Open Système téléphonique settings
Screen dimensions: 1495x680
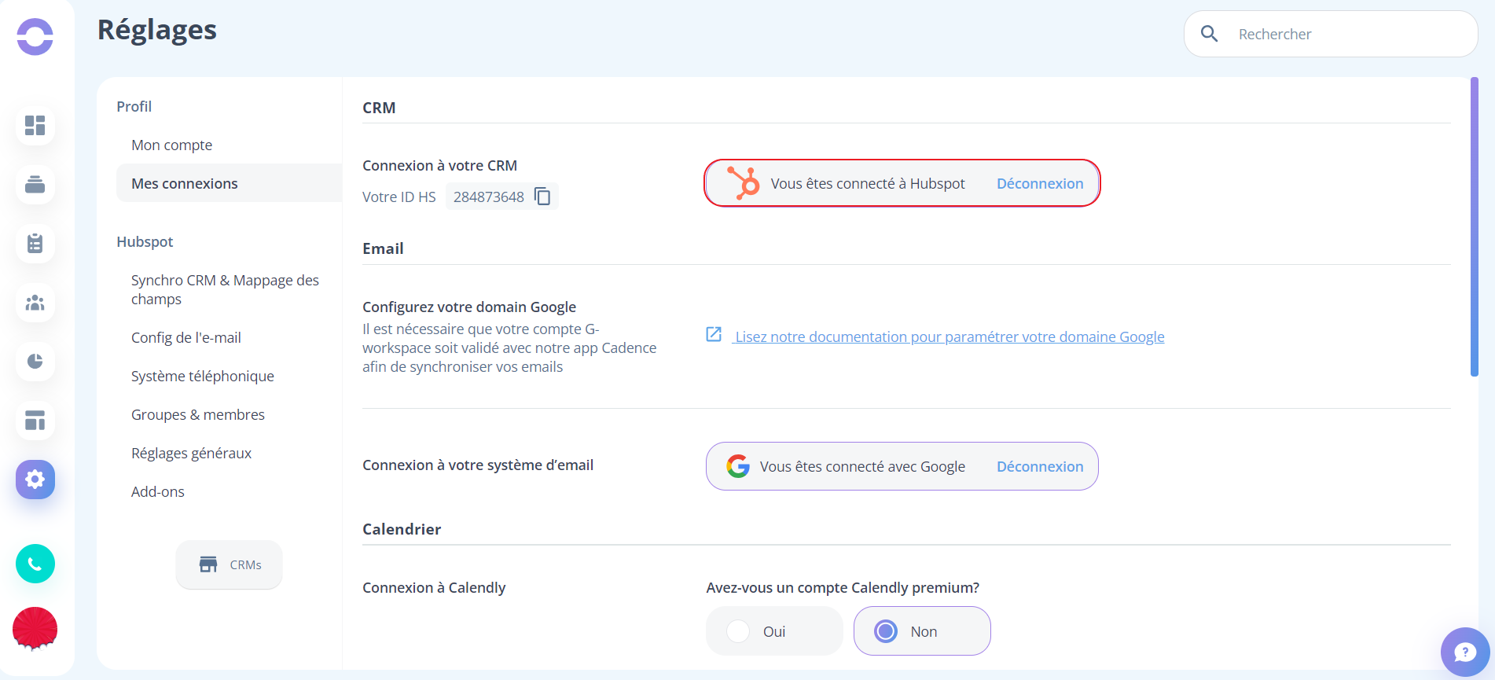click(x=203, y=376)
